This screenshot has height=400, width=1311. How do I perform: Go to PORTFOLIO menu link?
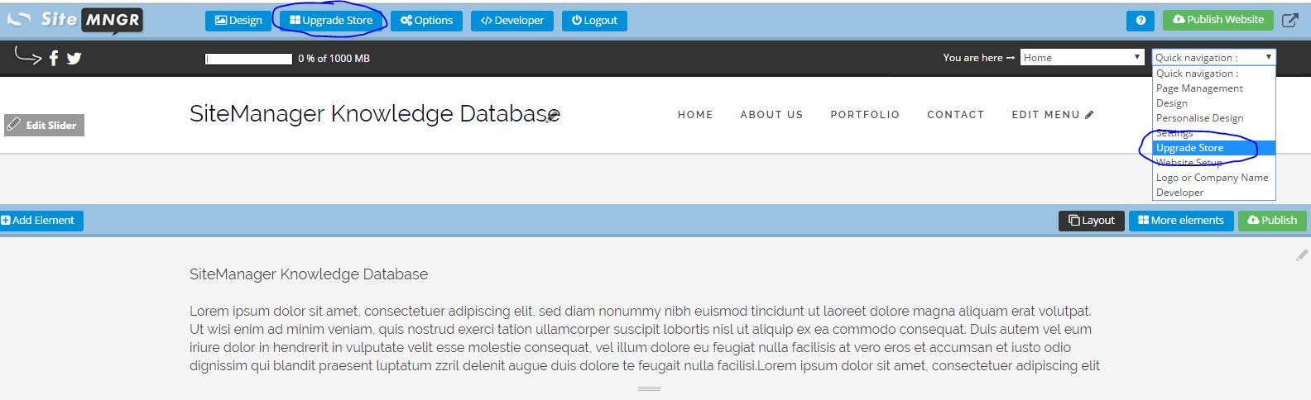[x=865, y=115]
